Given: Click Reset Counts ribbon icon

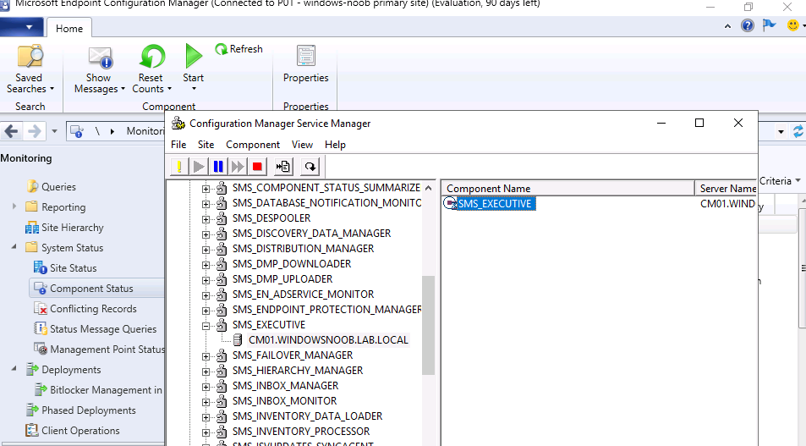Looking at the screenshot, I should (151, 69).
